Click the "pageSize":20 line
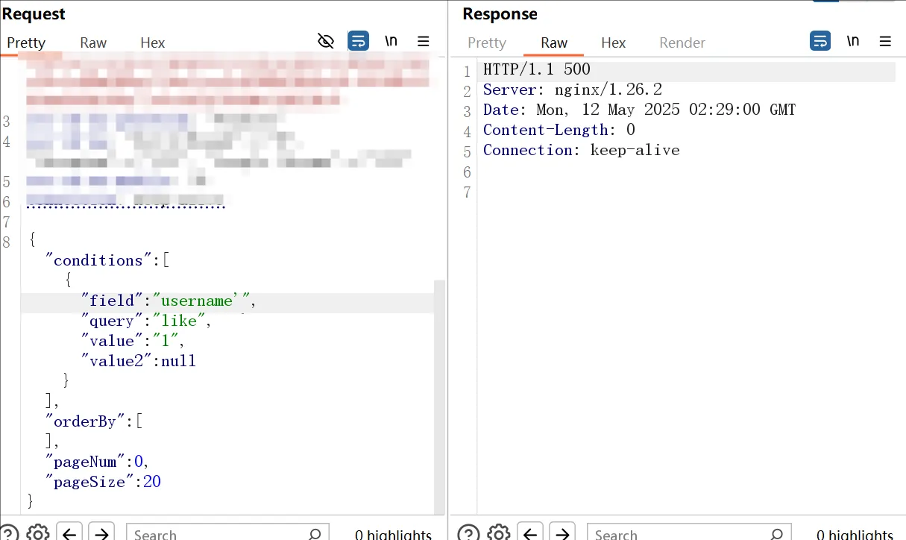The image size is (906, 540). [x=103, y=482]
